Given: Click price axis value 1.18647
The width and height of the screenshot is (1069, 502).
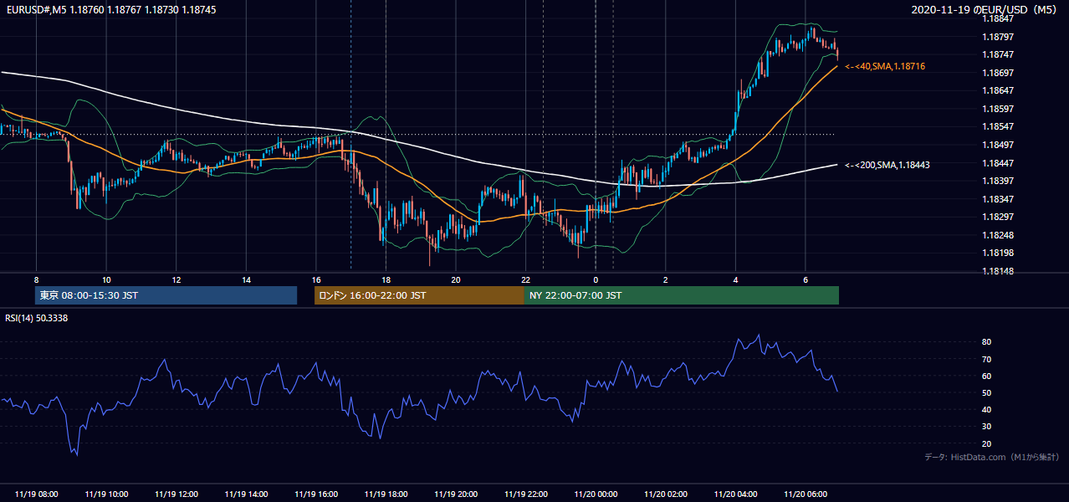Looking at the screenshot, I should 1000,90.
